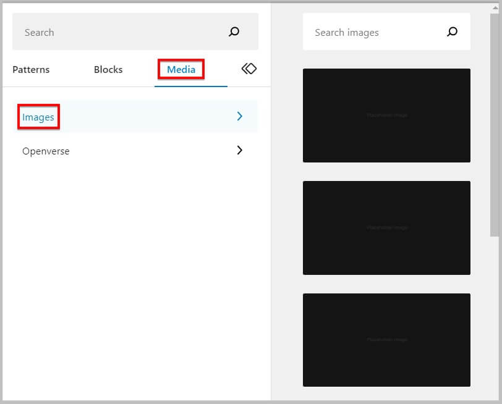
Task: Insert the second placeholder image thumbnail
Action: [386, 228]
